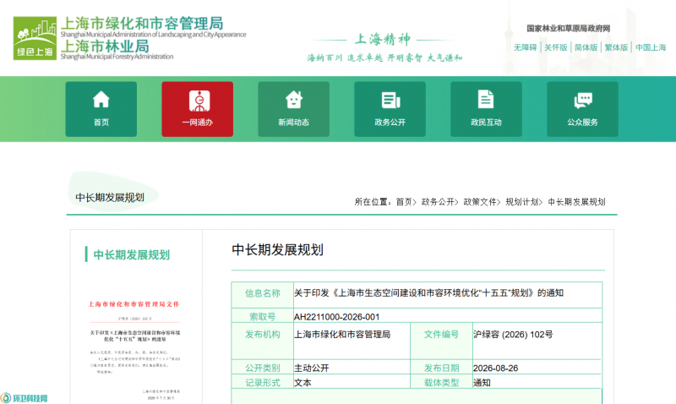Click 规划计划 in the breadcrumb
This screenshot has height=404, width=676.
tap(521, 202)
